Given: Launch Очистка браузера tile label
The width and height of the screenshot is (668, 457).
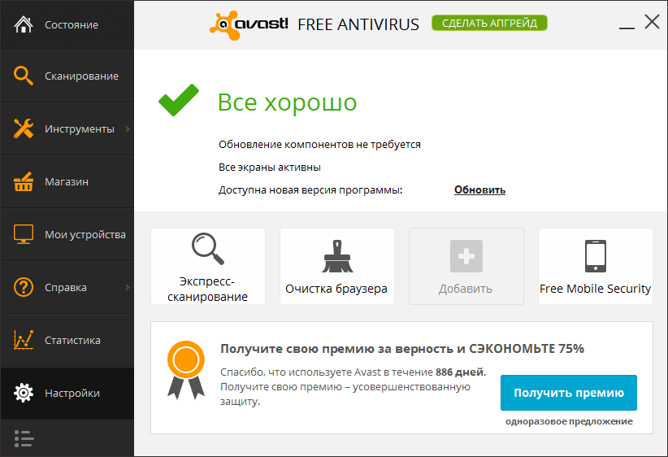Looking at the screenshot, I should [336, 289].
